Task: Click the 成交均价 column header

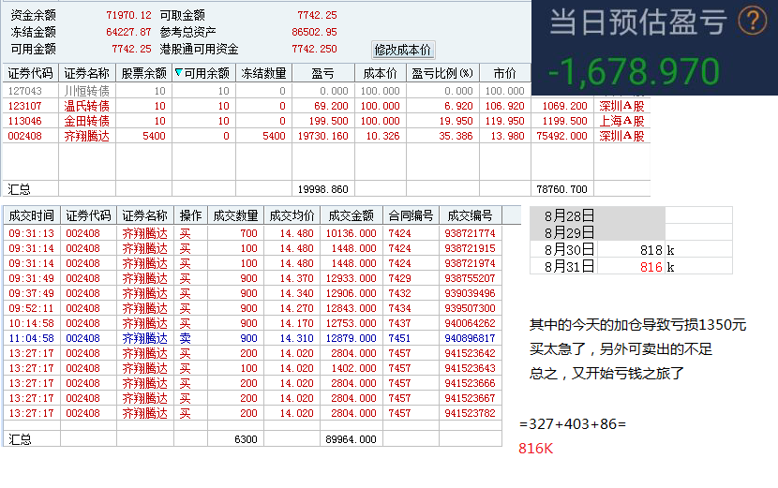Action: point(290,214)
